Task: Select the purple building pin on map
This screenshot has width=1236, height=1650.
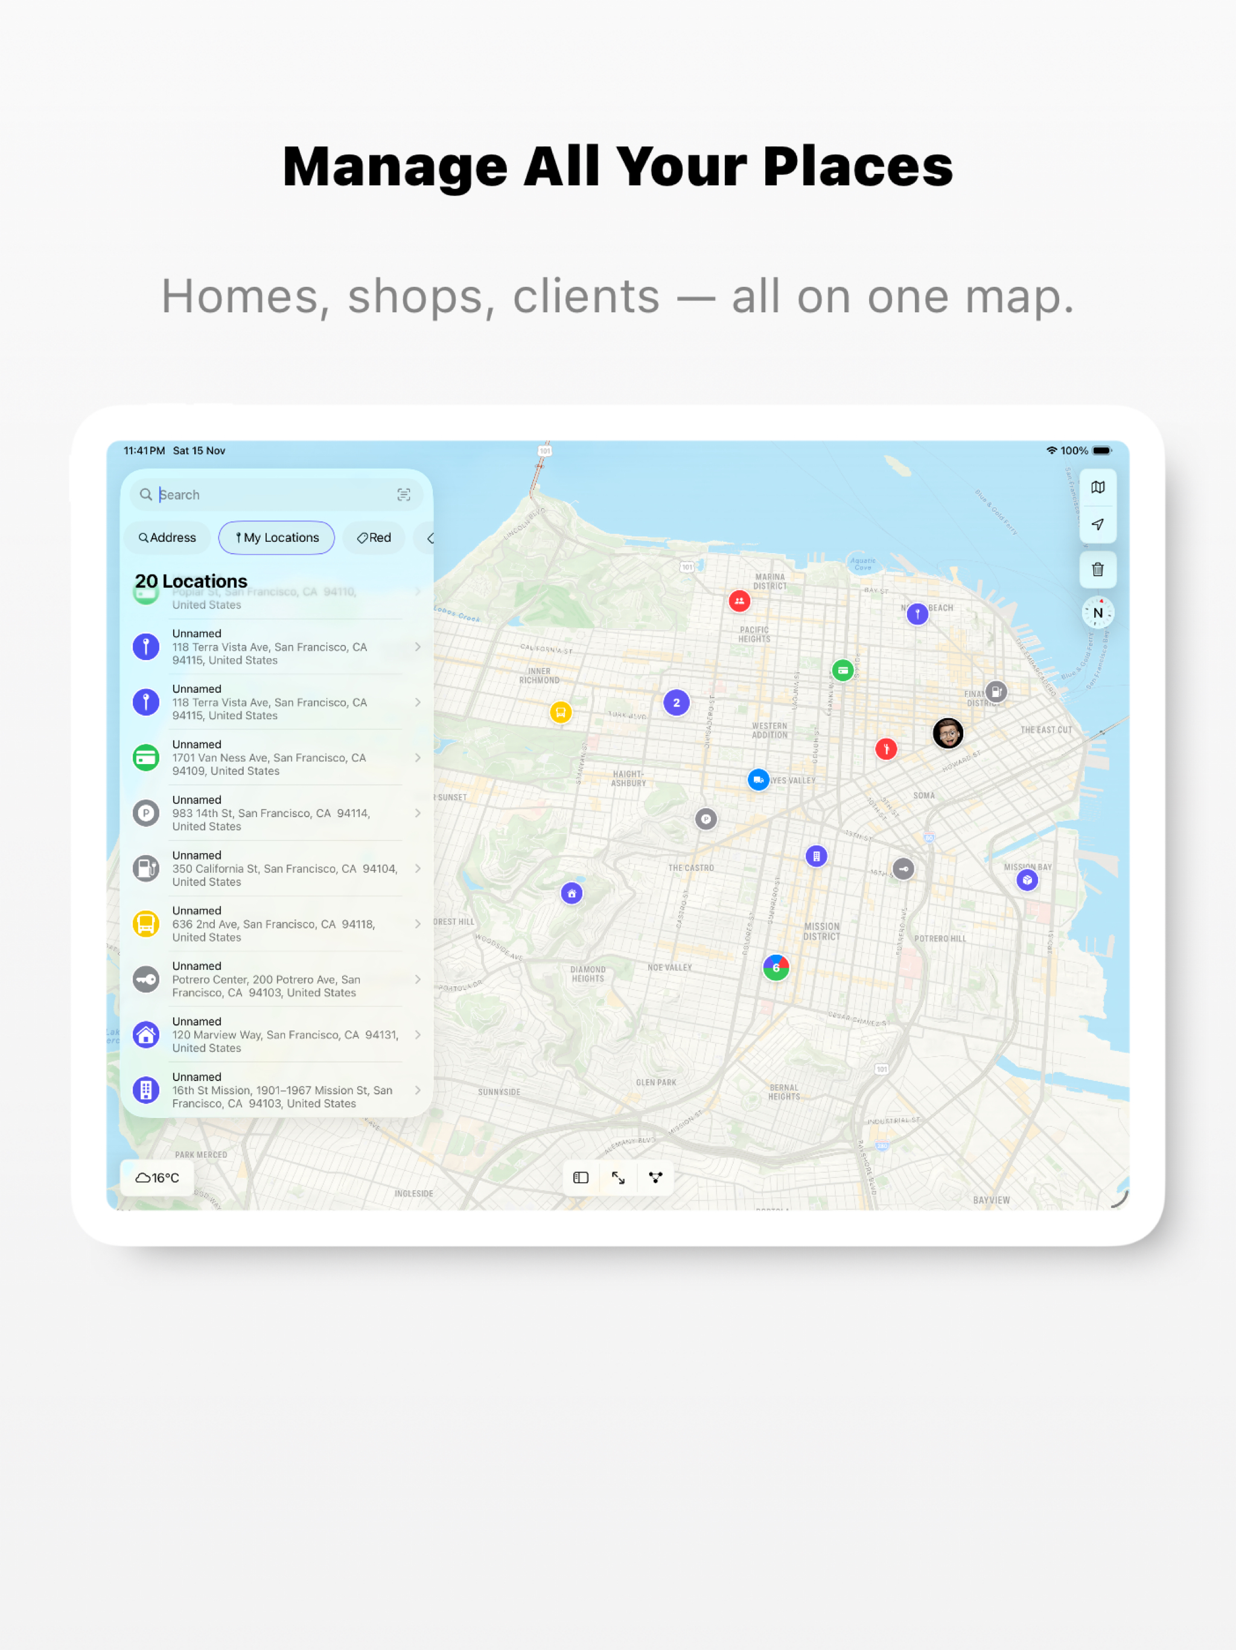Action: tap(817, 856)
